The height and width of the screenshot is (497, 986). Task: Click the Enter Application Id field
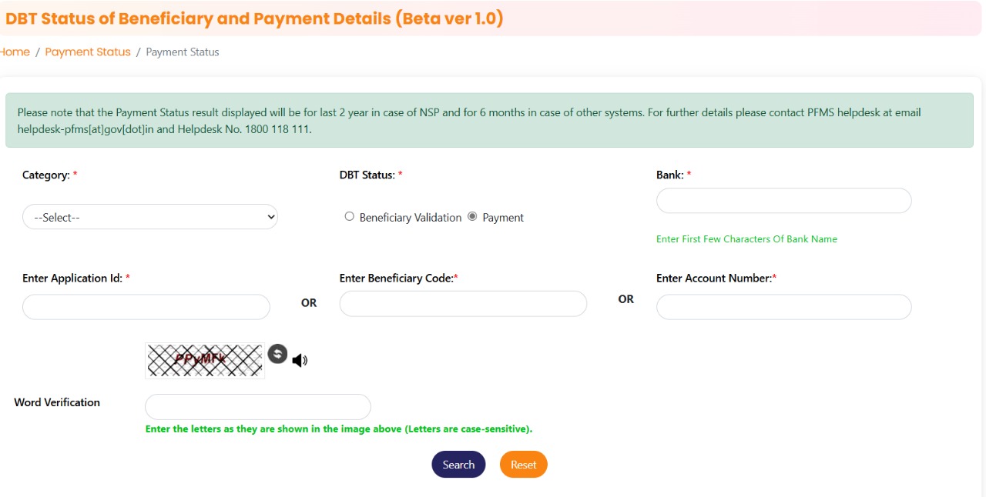[x=146, y=307]
